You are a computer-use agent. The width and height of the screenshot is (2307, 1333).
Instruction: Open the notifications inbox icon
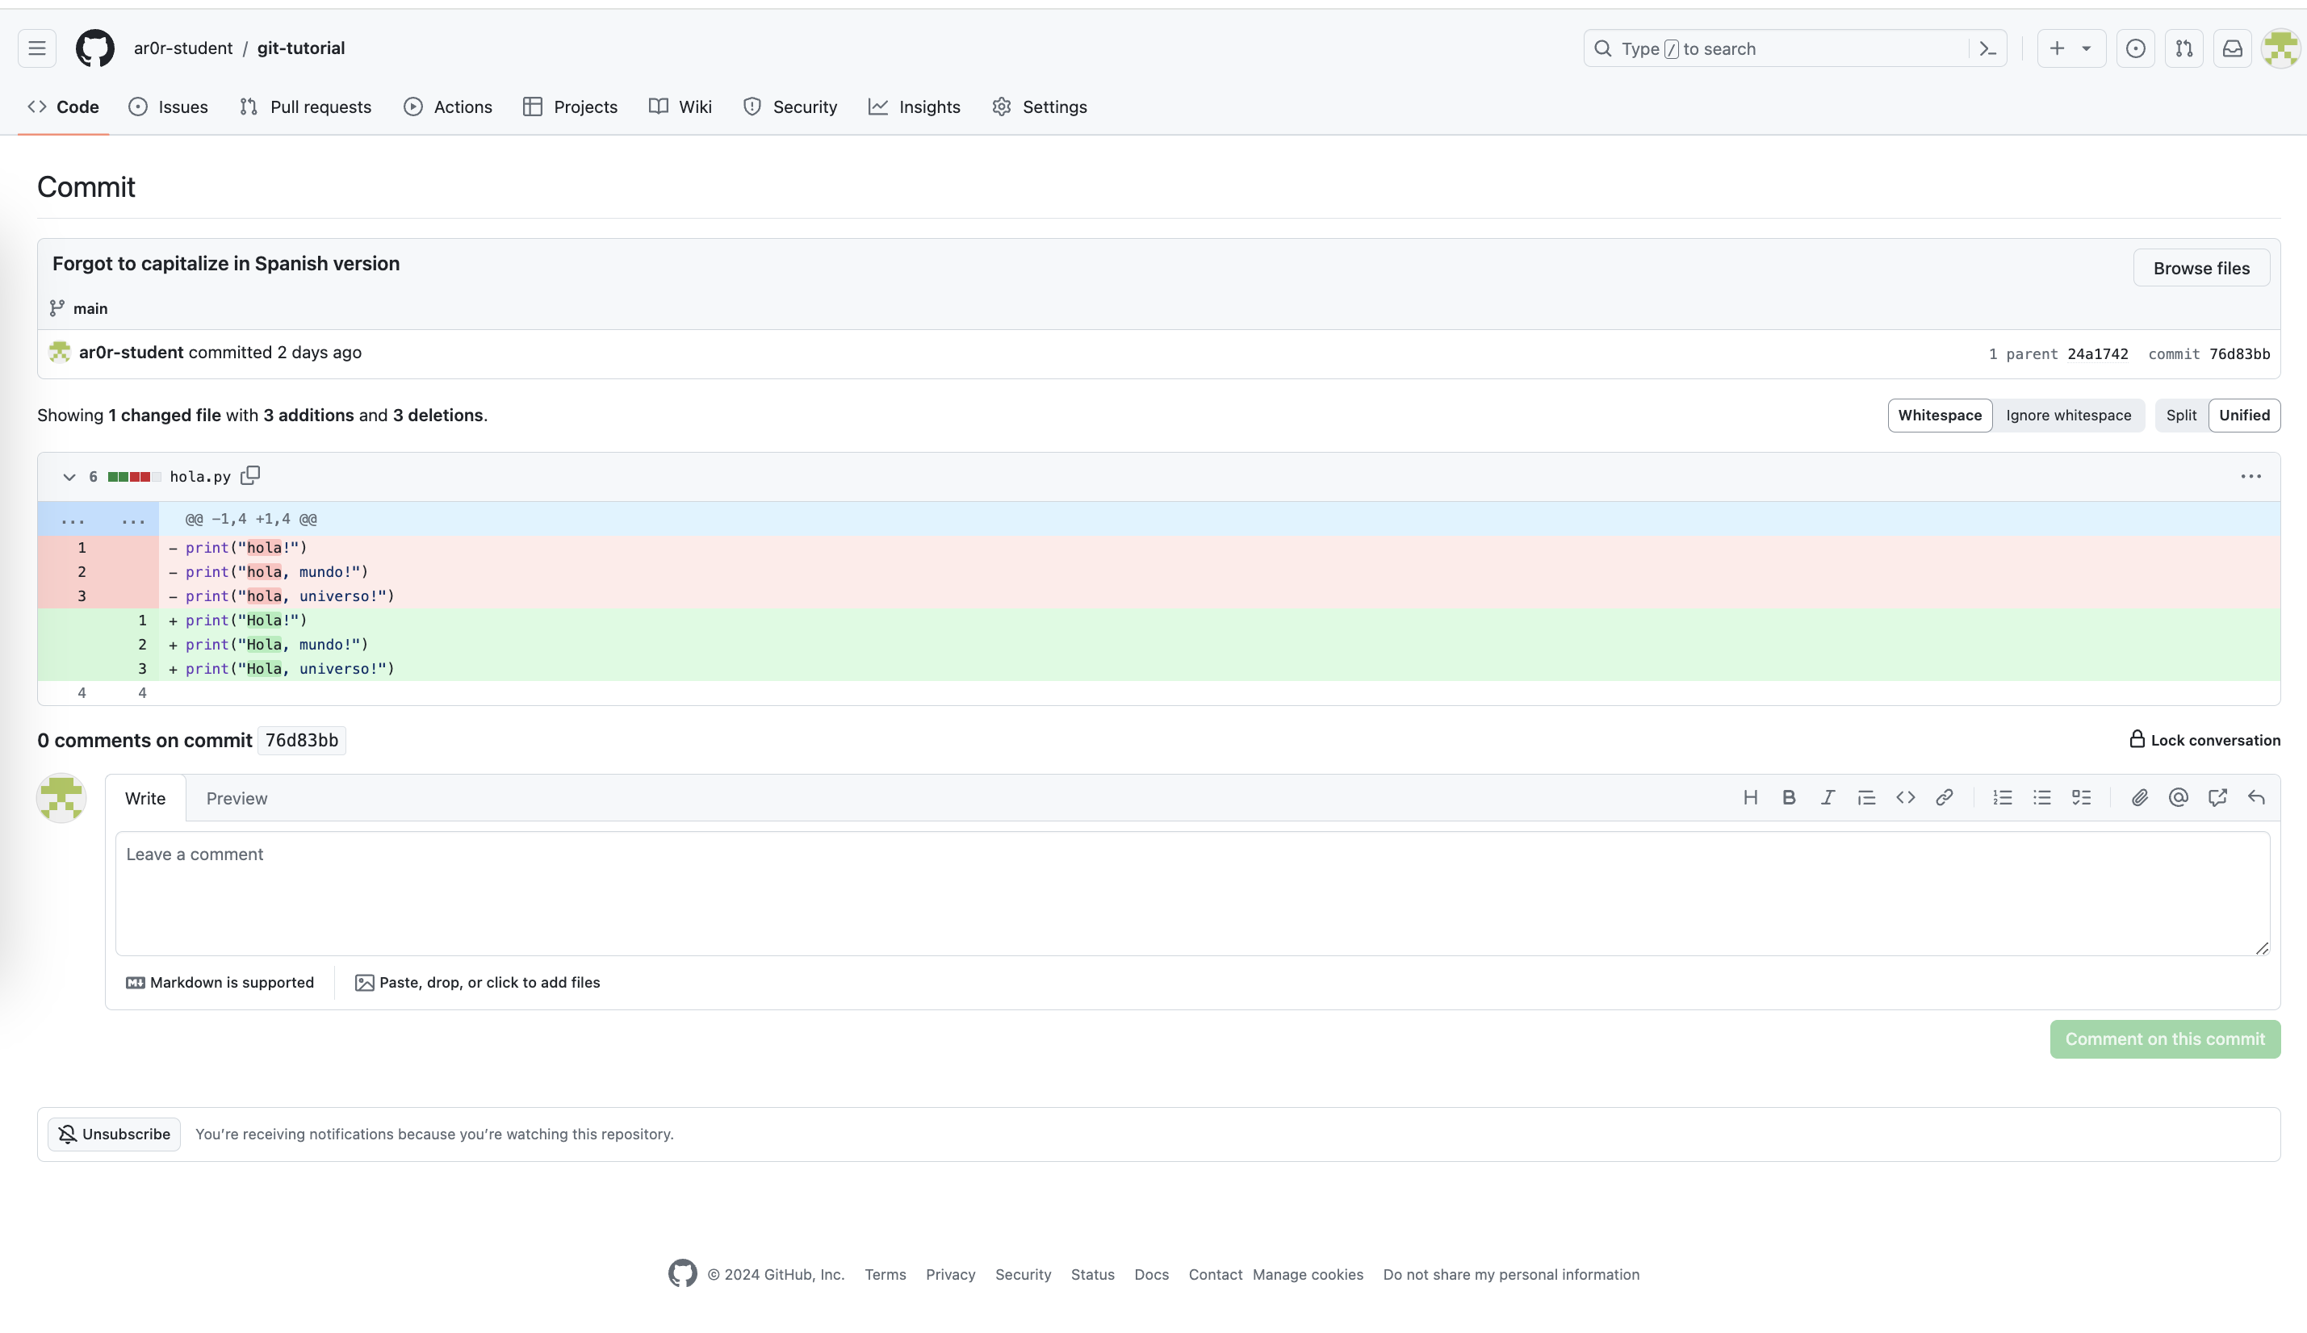coord(2232,48)
